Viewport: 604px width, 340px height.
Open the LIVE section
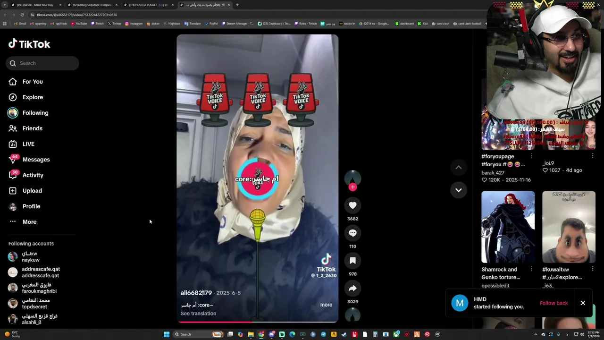[x=28, y=144]
